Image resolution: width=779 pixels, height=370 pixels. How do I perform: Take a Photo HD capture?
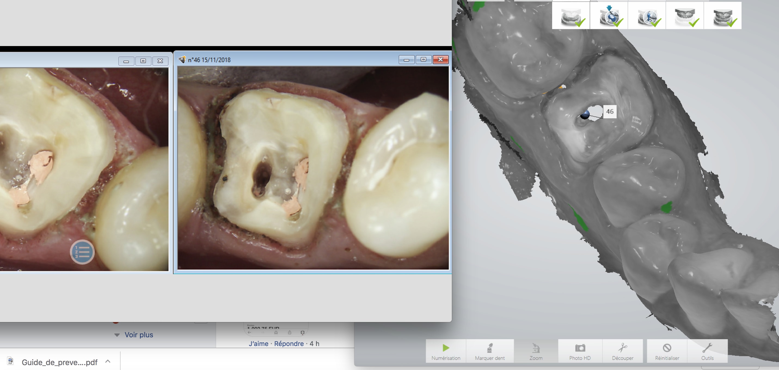(x=580, y=351)
